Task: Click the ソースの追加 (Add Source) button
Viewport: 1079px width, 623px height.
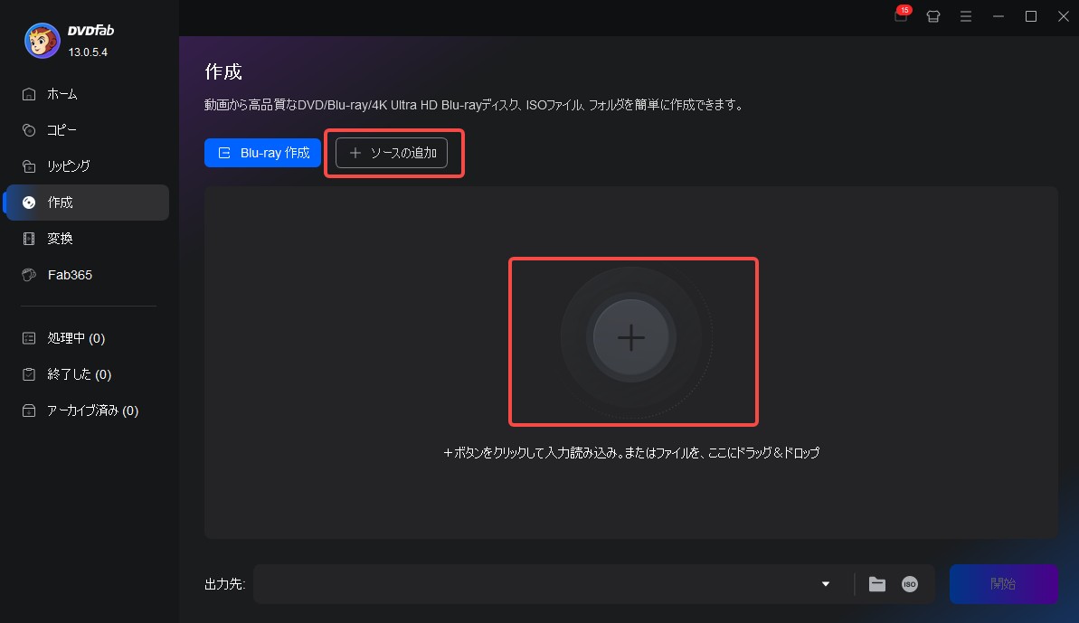Action: pos(393,153)
